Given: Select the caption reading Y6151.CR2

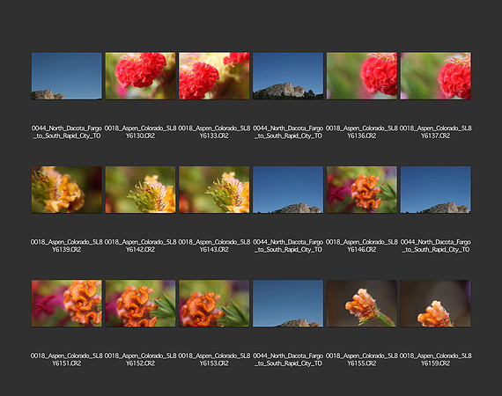Looking at the screenshot, I should coord(67,360).
